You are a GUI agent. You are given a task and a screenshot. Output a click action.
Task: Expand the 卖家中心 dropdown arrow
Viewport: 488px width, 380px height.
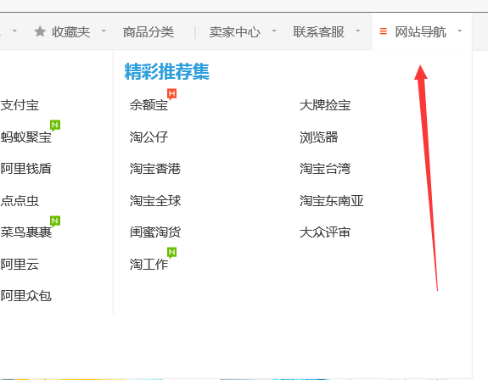coord(274,31)
